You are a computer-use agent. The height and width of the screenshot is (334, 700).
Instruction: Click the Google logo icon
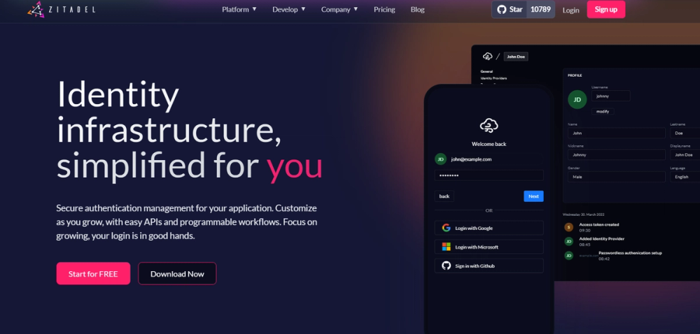point(446,228)
